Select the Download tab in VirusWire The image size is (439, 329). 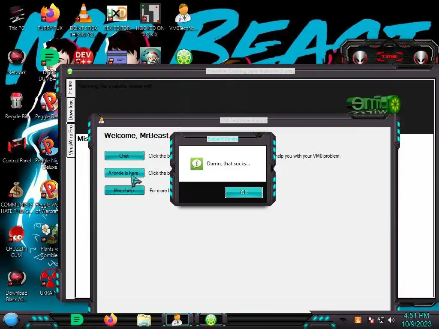pyautogui.click(x=71, y=110)
